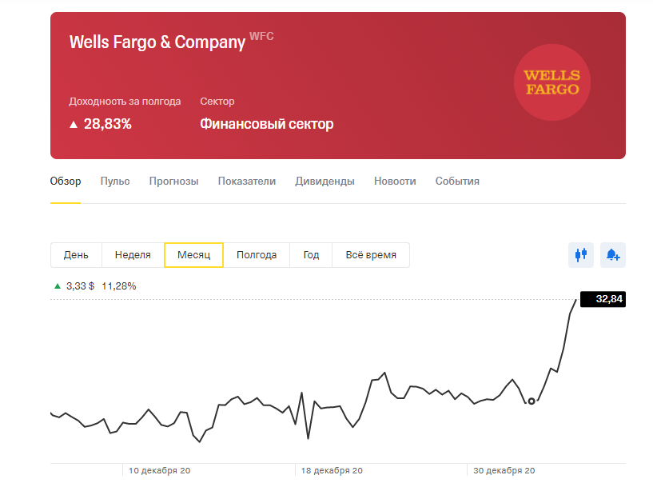Switch to the Пульс tab
This screenshot has width=653, height=499.
(x=115, y=182)
